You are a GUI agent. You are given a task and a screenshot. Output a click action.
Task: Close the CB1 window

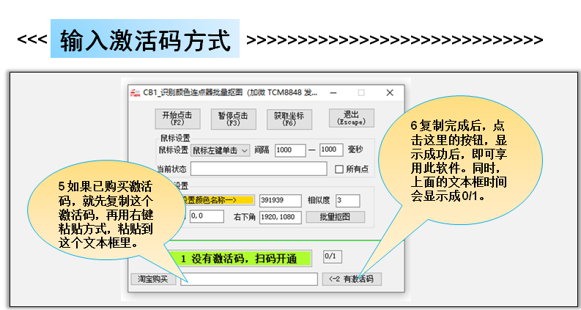[390, 92]
